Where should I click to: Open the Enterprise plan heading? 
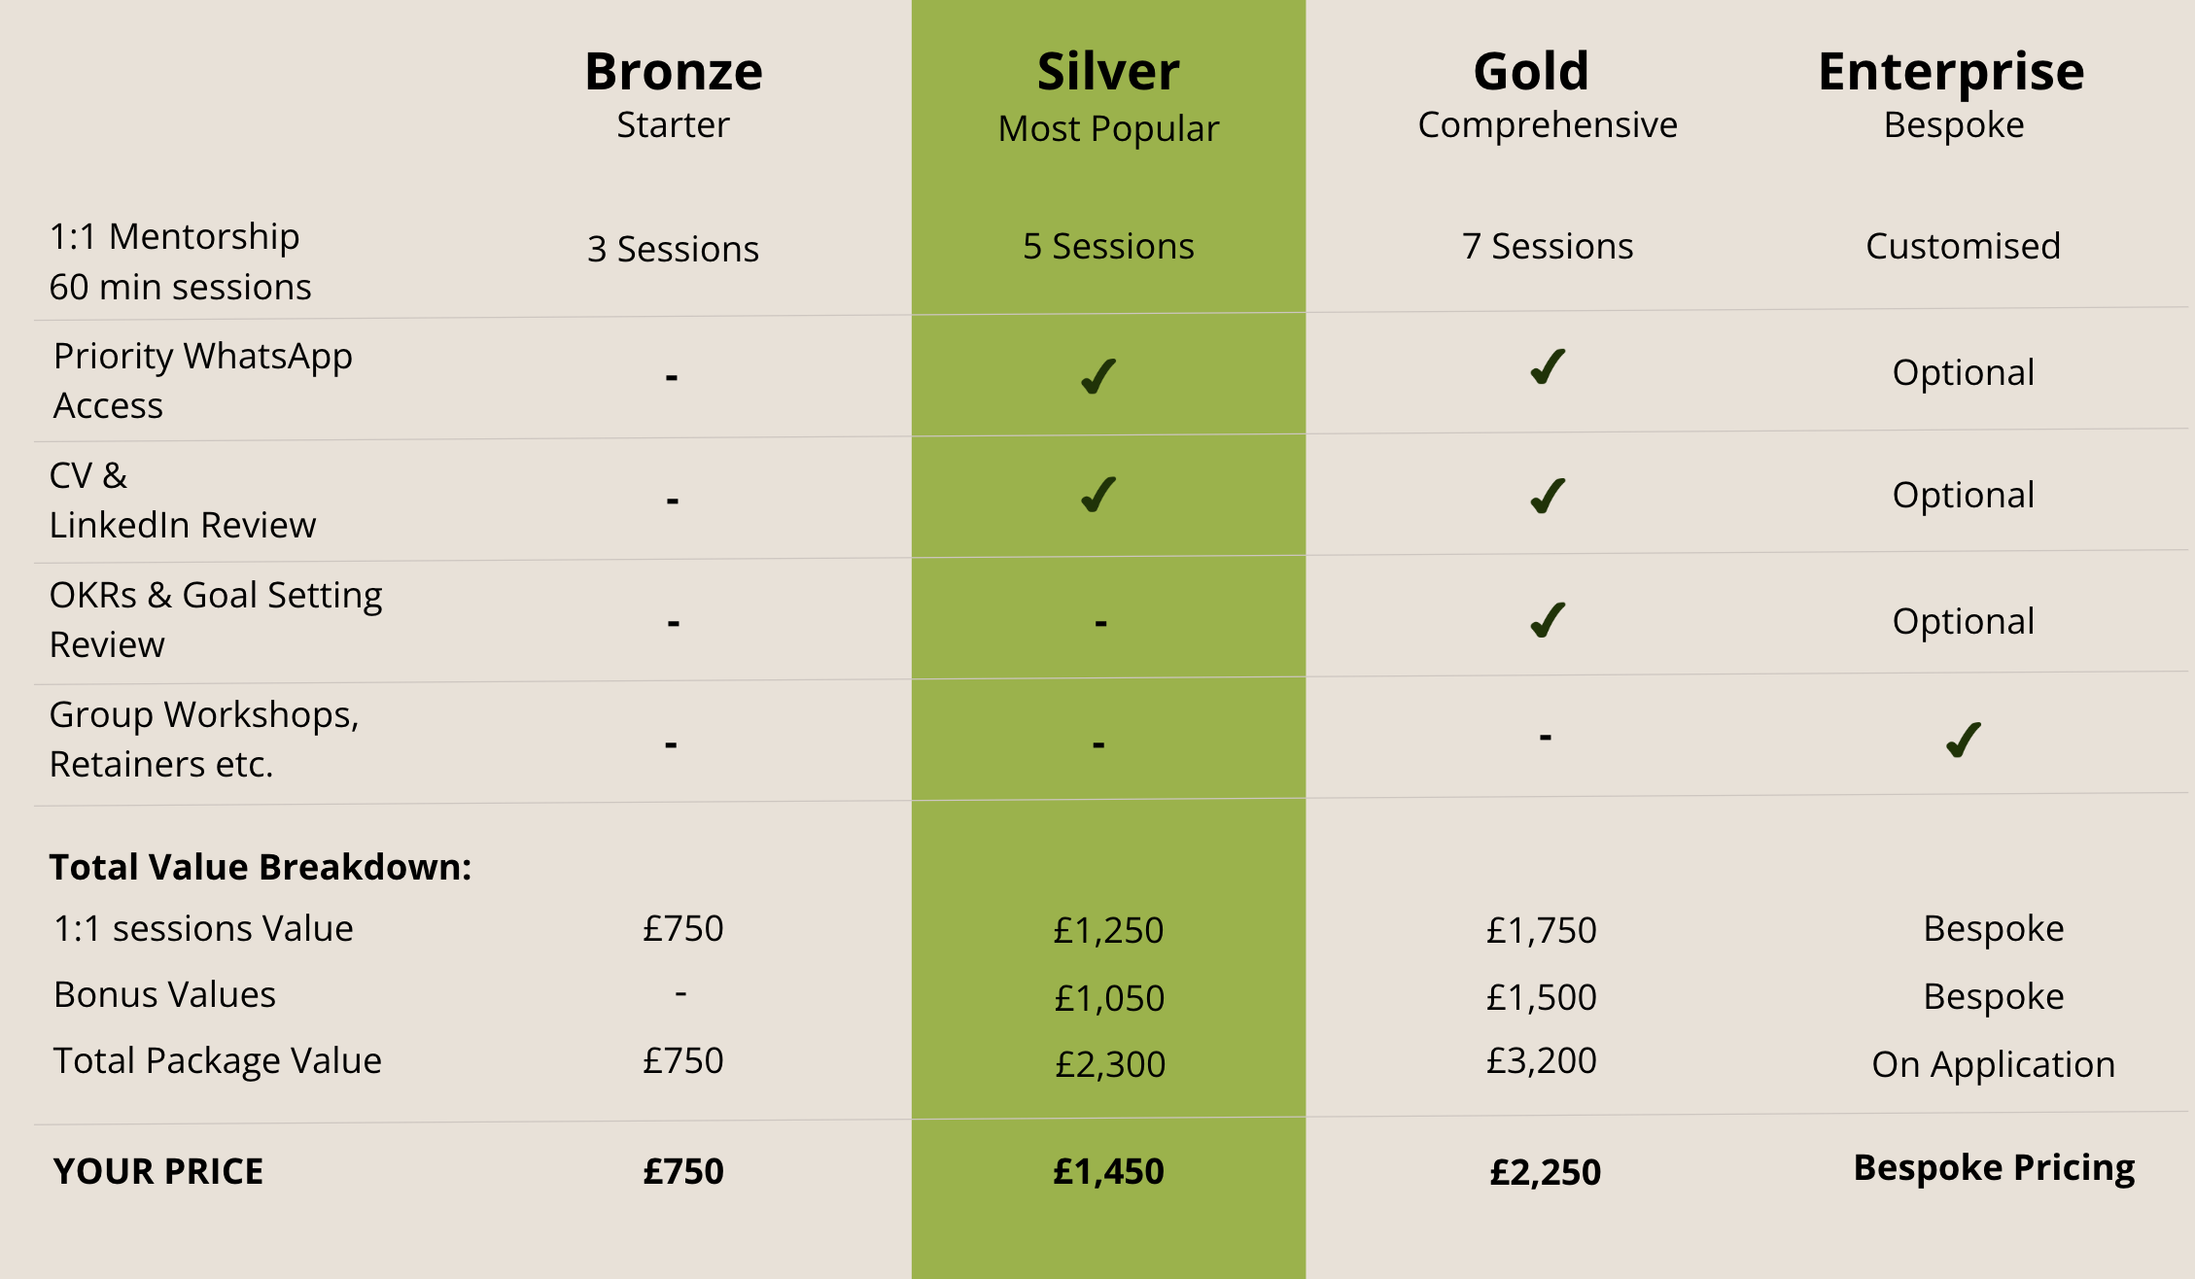(1951, 72)
